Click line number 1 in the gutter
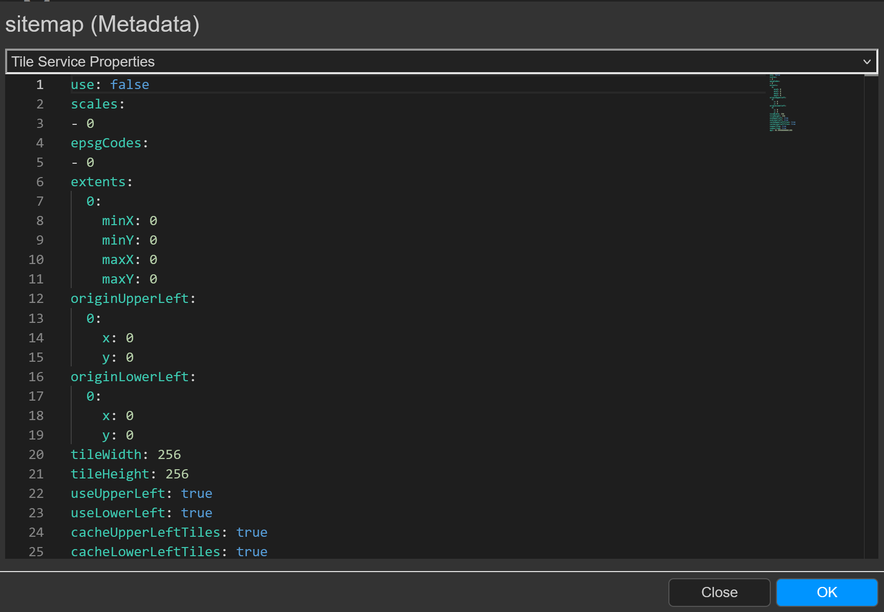Image resolution: width=884 pixels, height=612 pixels. point(40,84)
